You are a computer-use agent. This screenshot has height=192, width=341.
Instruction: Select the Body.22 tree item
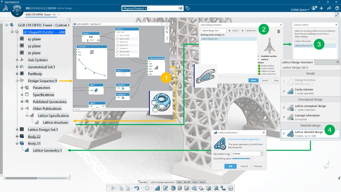pyautogui.click(x=34, y=137)
